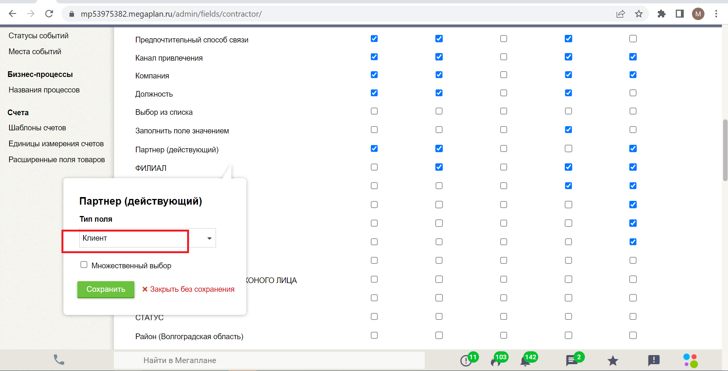This screenshot has height=371, width=728.
Task: Click the ФИЛИАЛ field name
Action: tap(151, 168)
